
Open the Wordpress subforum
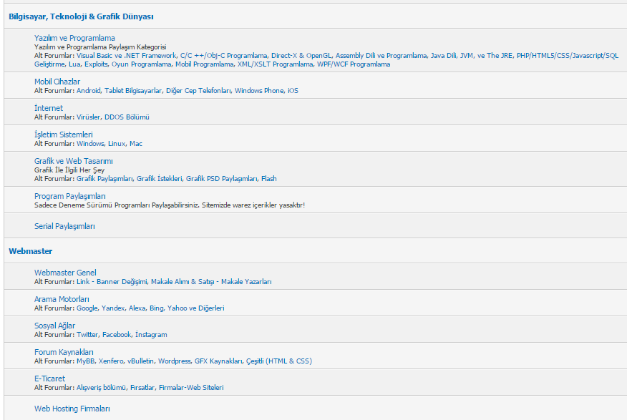175,361
